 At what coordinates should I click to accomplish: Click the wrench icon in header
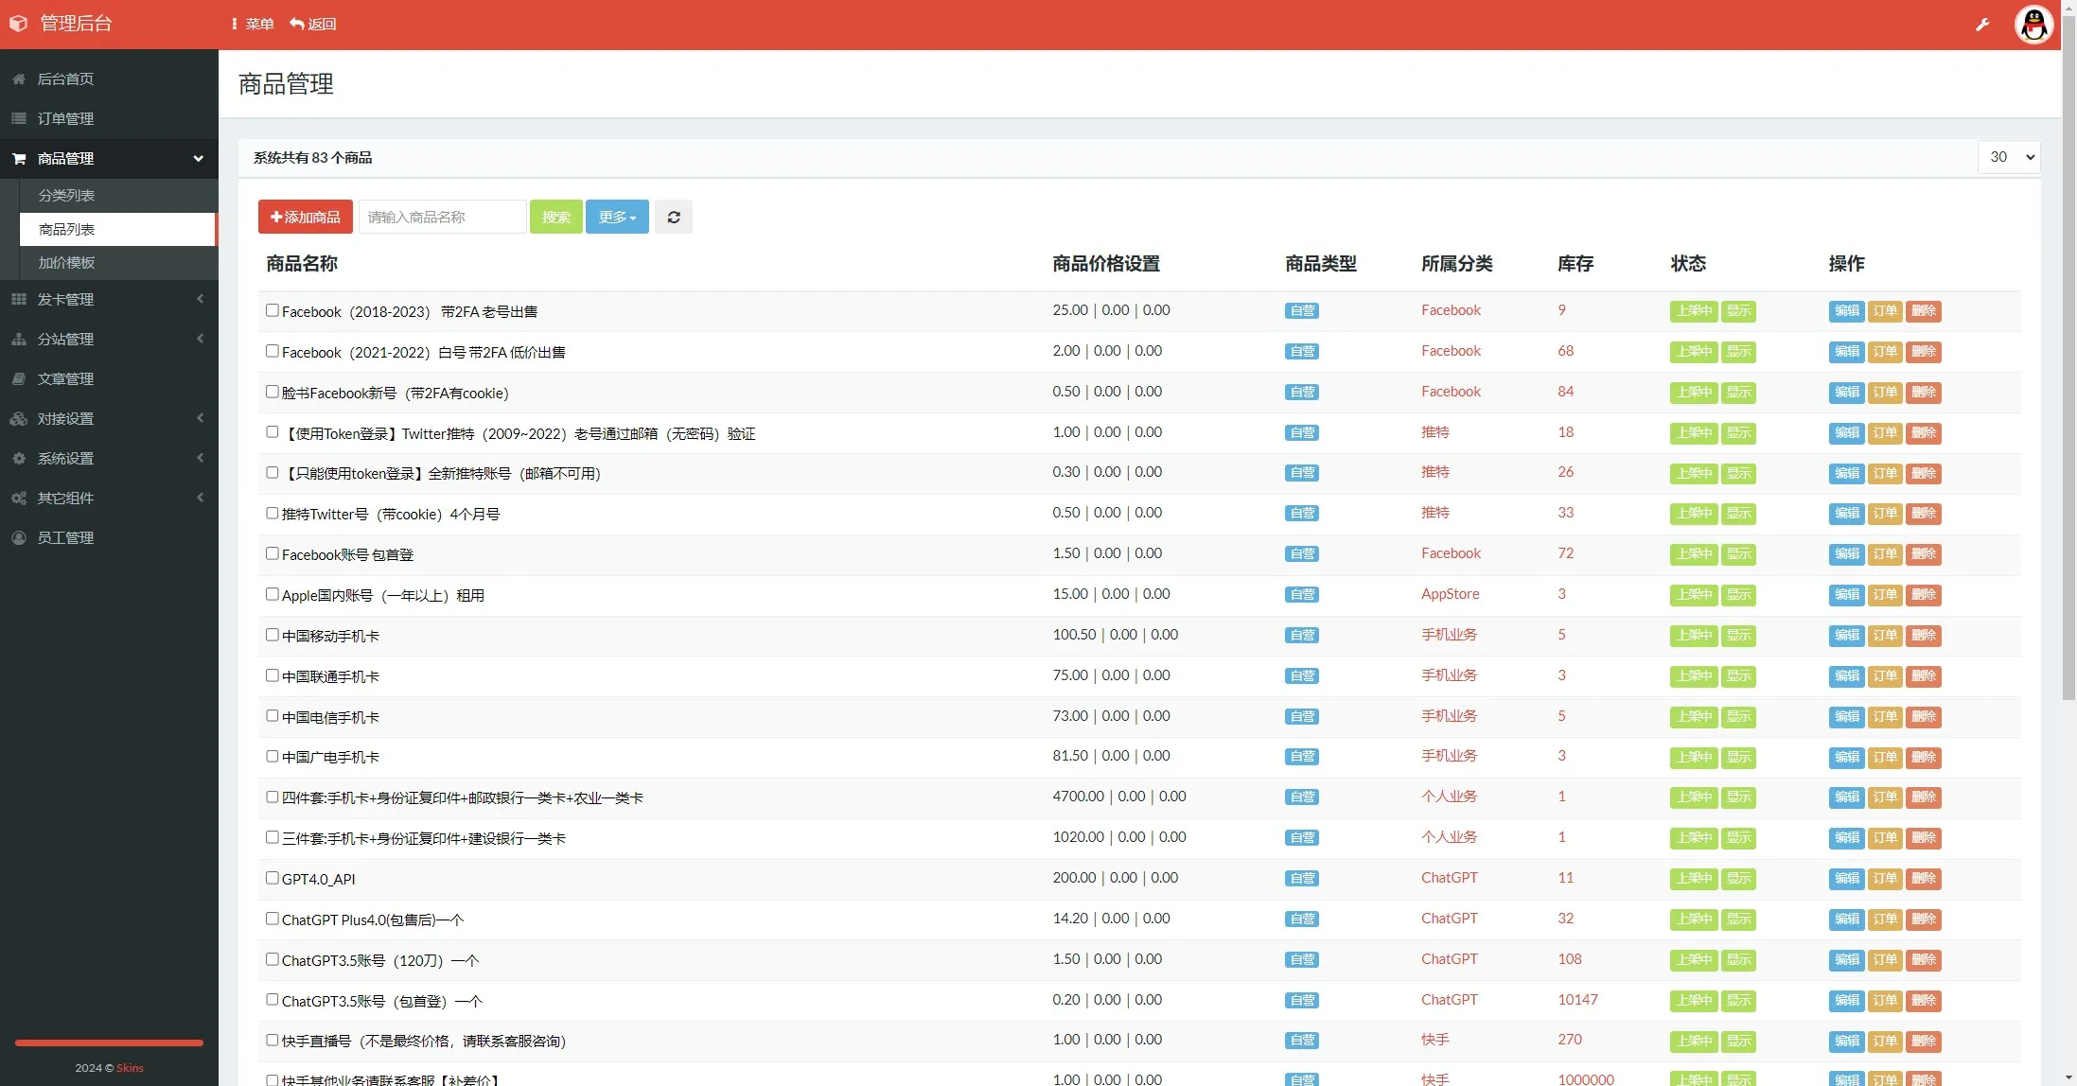[1982, 25]
